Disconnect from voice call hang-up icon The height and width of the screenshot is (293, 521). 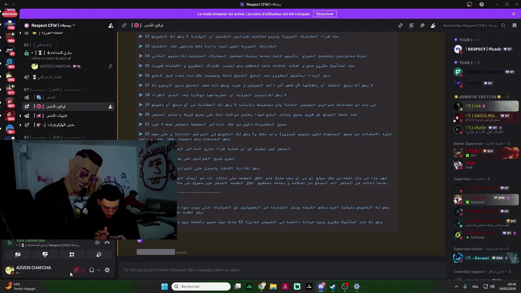click(107, 243)
